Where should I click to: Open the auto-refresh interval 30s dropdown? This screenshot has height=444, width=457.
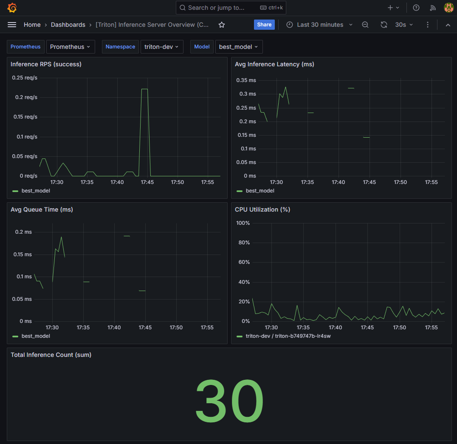(x=403, y=25)
